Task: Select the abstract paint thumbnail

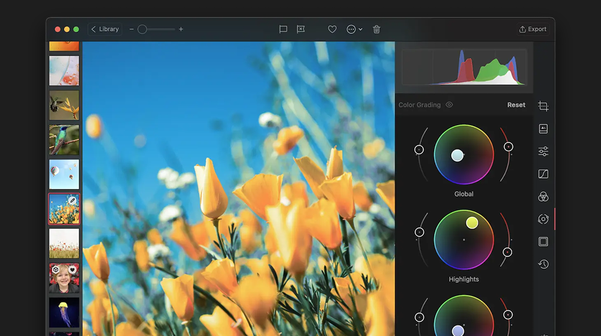Action: click(64, 71)
